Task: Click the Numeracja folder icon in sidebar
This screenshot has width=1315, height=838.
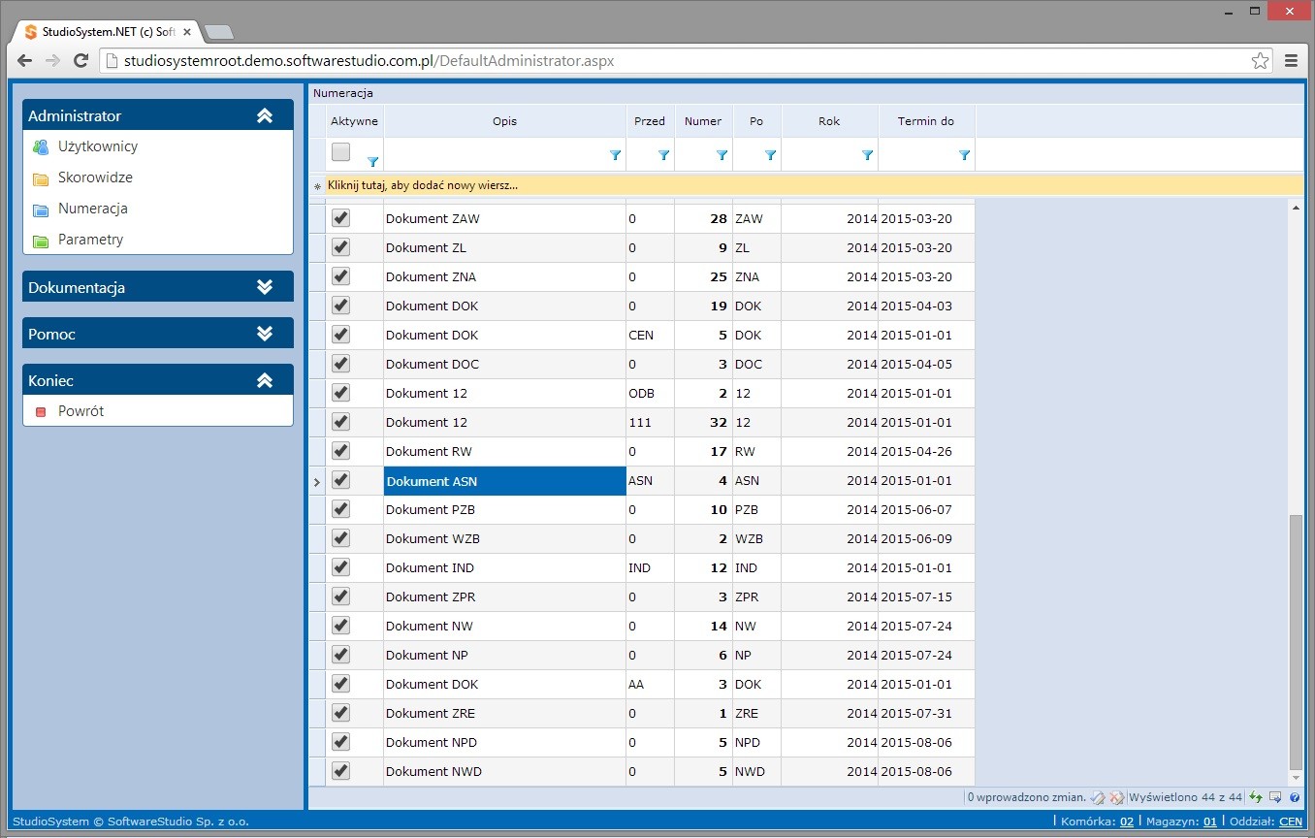Action: (40, 209)
